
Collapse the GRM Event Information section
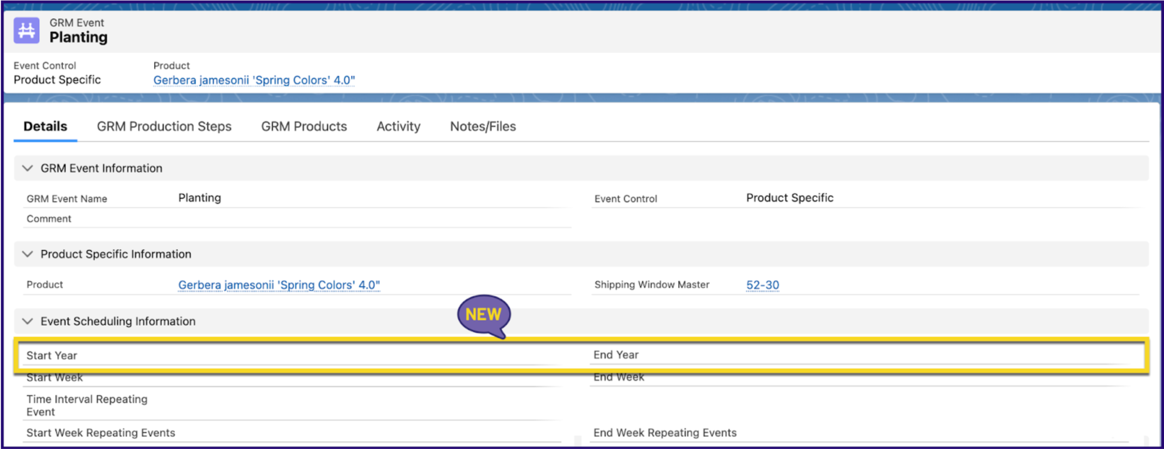click(28, 168)
